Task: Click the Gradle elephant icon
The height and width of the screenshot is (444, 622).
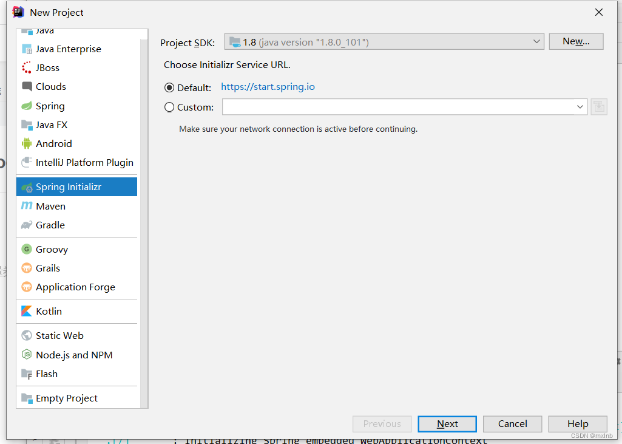Action: 27,225
